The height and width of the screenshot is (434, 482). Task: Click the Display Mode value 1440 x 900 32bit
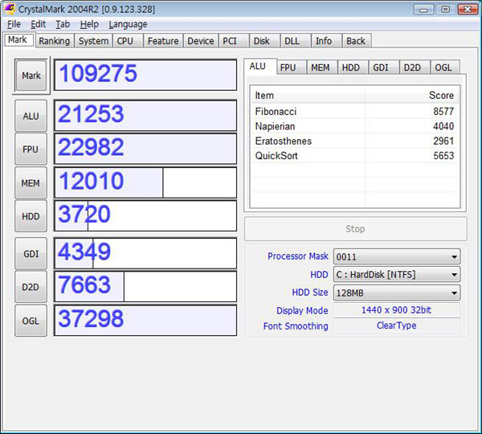(x=397, y=310)
